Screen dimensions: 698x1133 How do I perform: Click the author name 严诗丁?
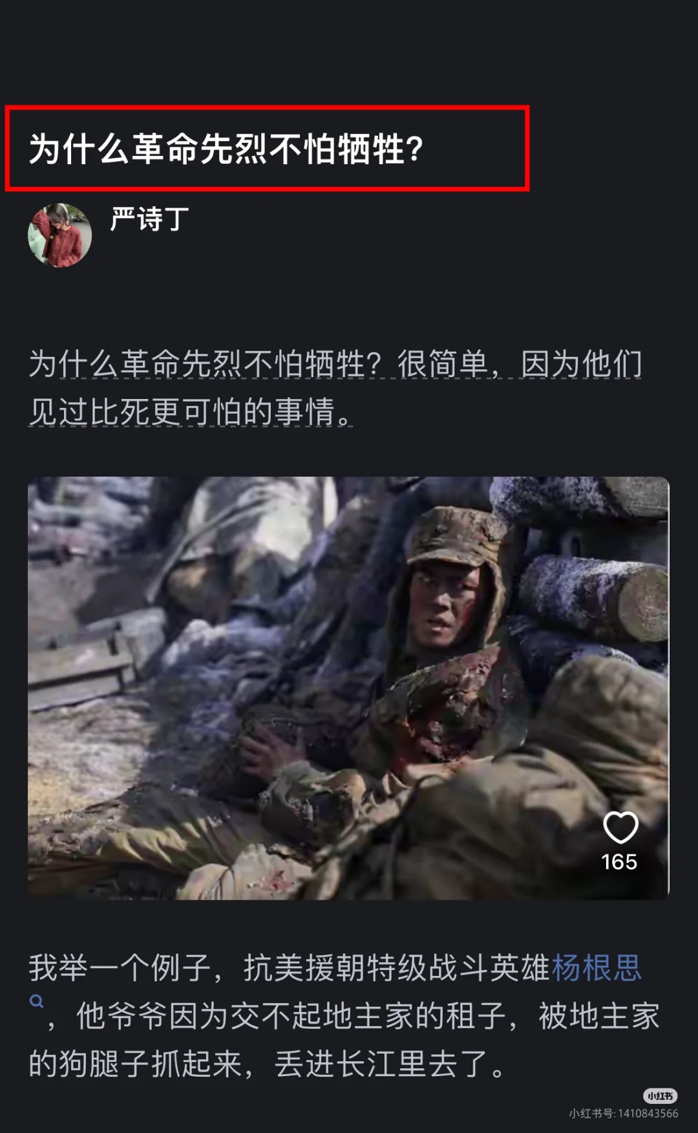[149, 219]
